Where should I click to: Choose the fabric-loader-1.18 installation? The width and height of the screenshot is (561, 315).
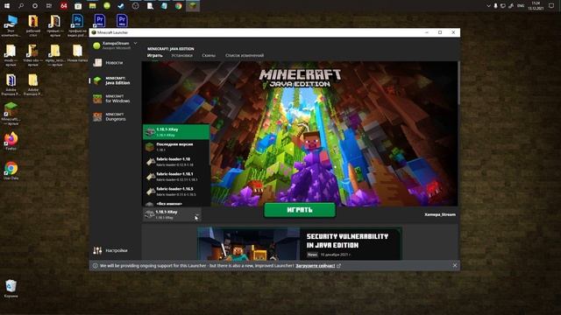tap(176, 161)
